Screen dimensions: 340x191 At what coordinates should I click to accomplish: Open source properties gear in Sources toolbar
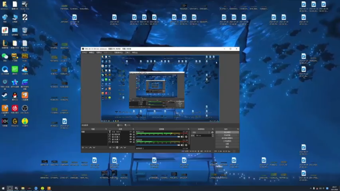(x=117, y=147)
